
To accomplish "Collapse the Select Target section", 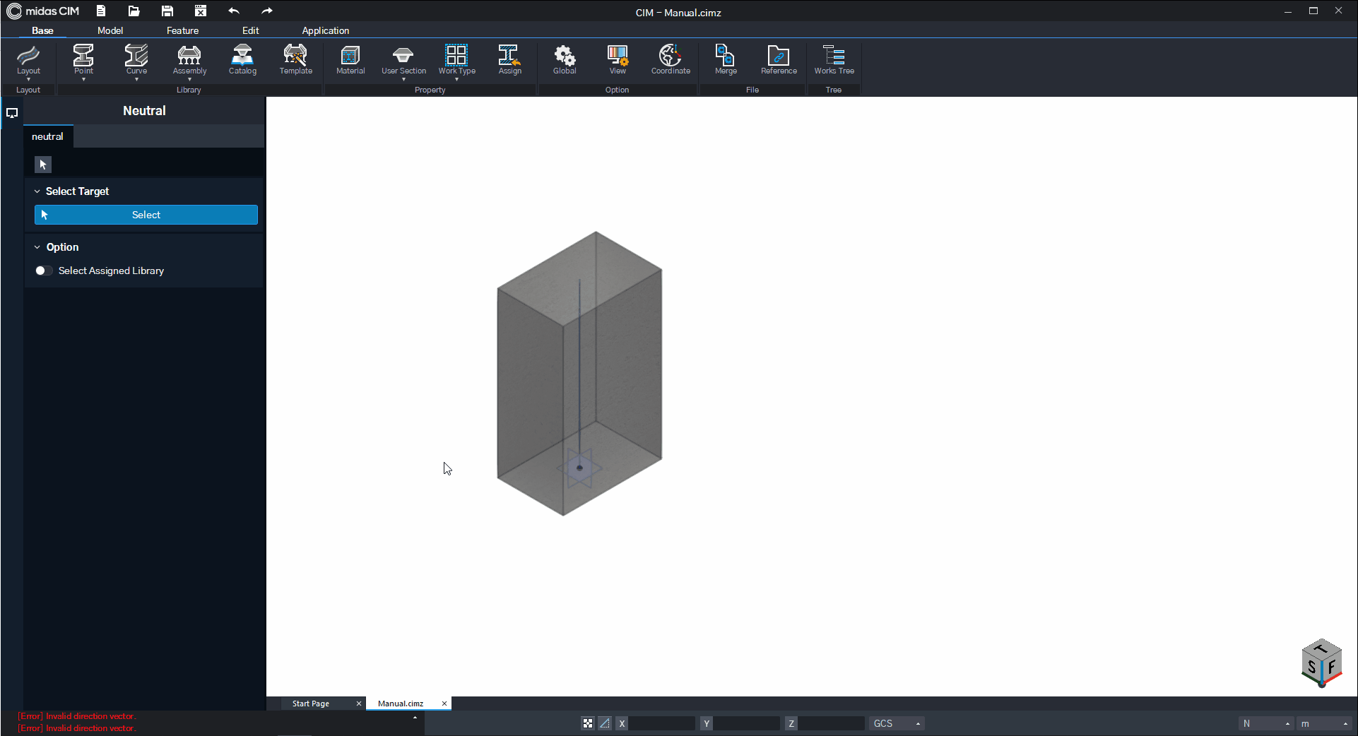I will 37,191.
